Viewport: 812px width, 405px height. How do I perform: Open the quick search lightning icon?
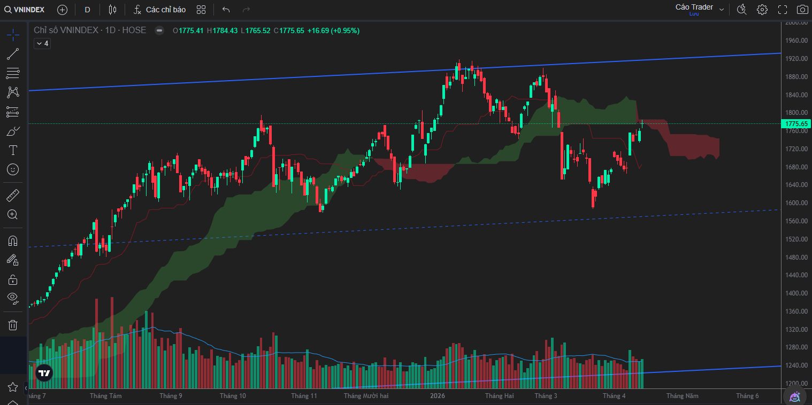click(741, 10)
